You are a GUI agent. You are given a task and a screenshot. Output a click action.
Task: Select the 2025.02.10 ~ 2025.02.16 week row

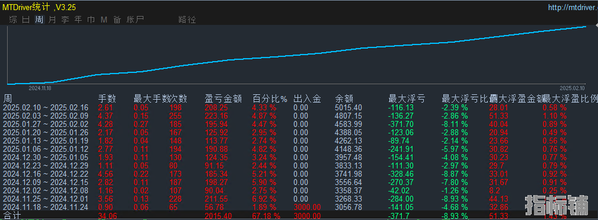coord(299,107)
